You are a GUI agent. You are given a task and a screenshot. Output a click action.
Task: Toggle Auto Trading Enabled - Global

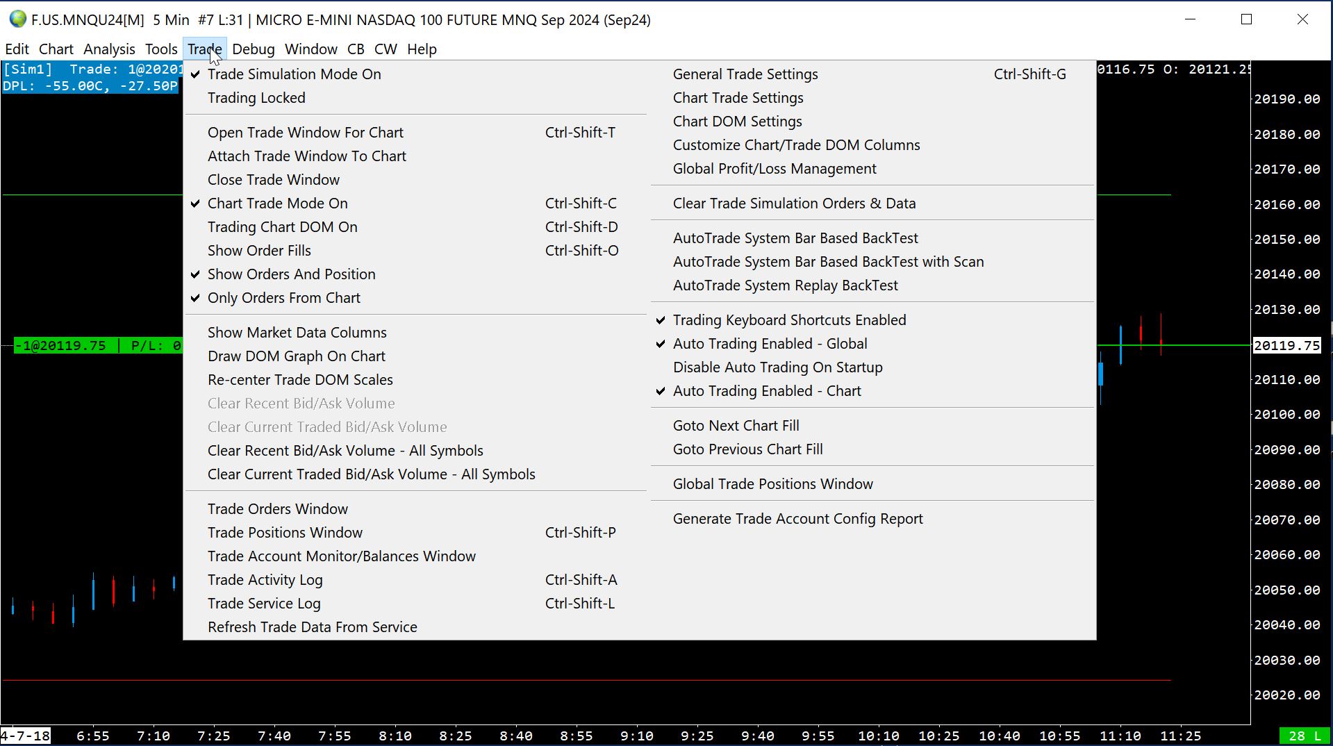[x=770, y=344]
